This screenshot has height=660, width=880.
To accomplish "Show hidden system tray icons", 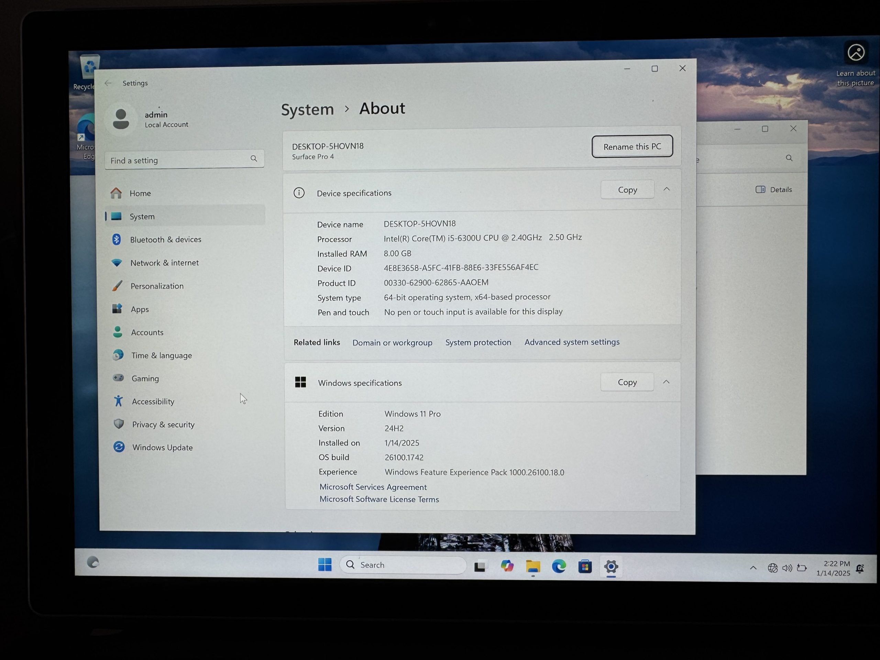I will pyautogui.click(x=753, y=568).
